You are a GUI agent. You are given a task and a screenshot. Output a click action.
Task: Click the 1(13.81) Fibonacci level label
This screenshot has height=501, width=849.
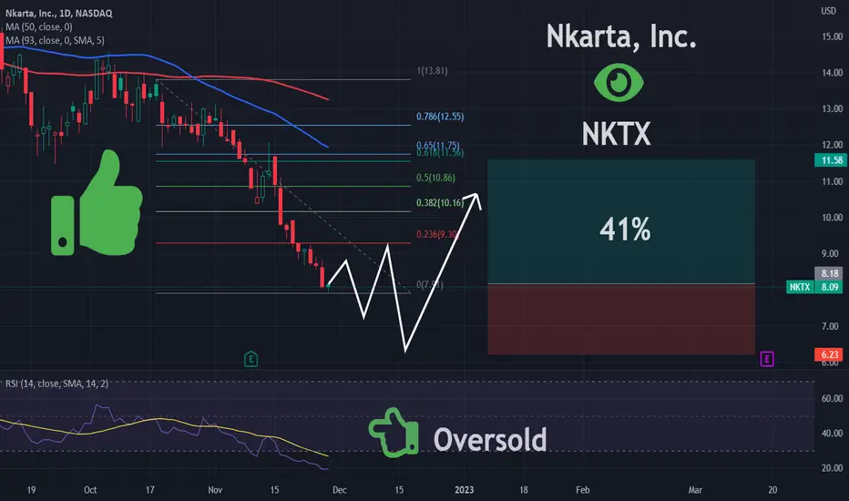click(x=432, y=71)
